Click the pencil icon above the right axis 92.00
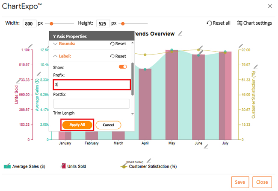The height and width of the screenshot is (191, 278). coord(241,46)
